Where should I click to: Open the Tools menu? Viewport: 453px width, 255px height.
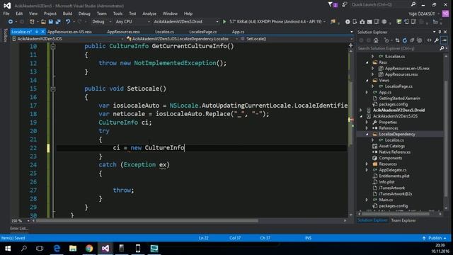tap(117, 13)
